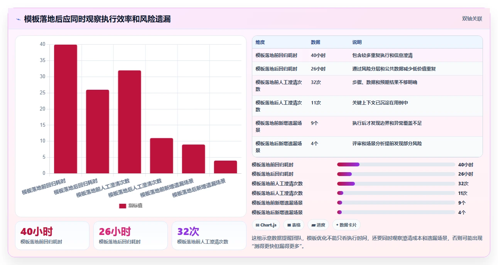
Task: Click the chart bar for 模板落地前新增遗漏场景
Action: coord(194,159)
